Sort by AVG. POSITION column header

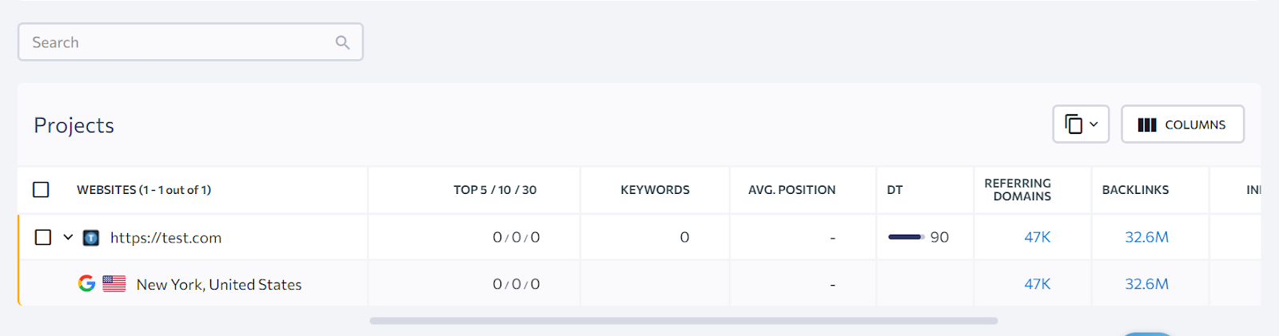pyautogui.click(x=791, y=190)
